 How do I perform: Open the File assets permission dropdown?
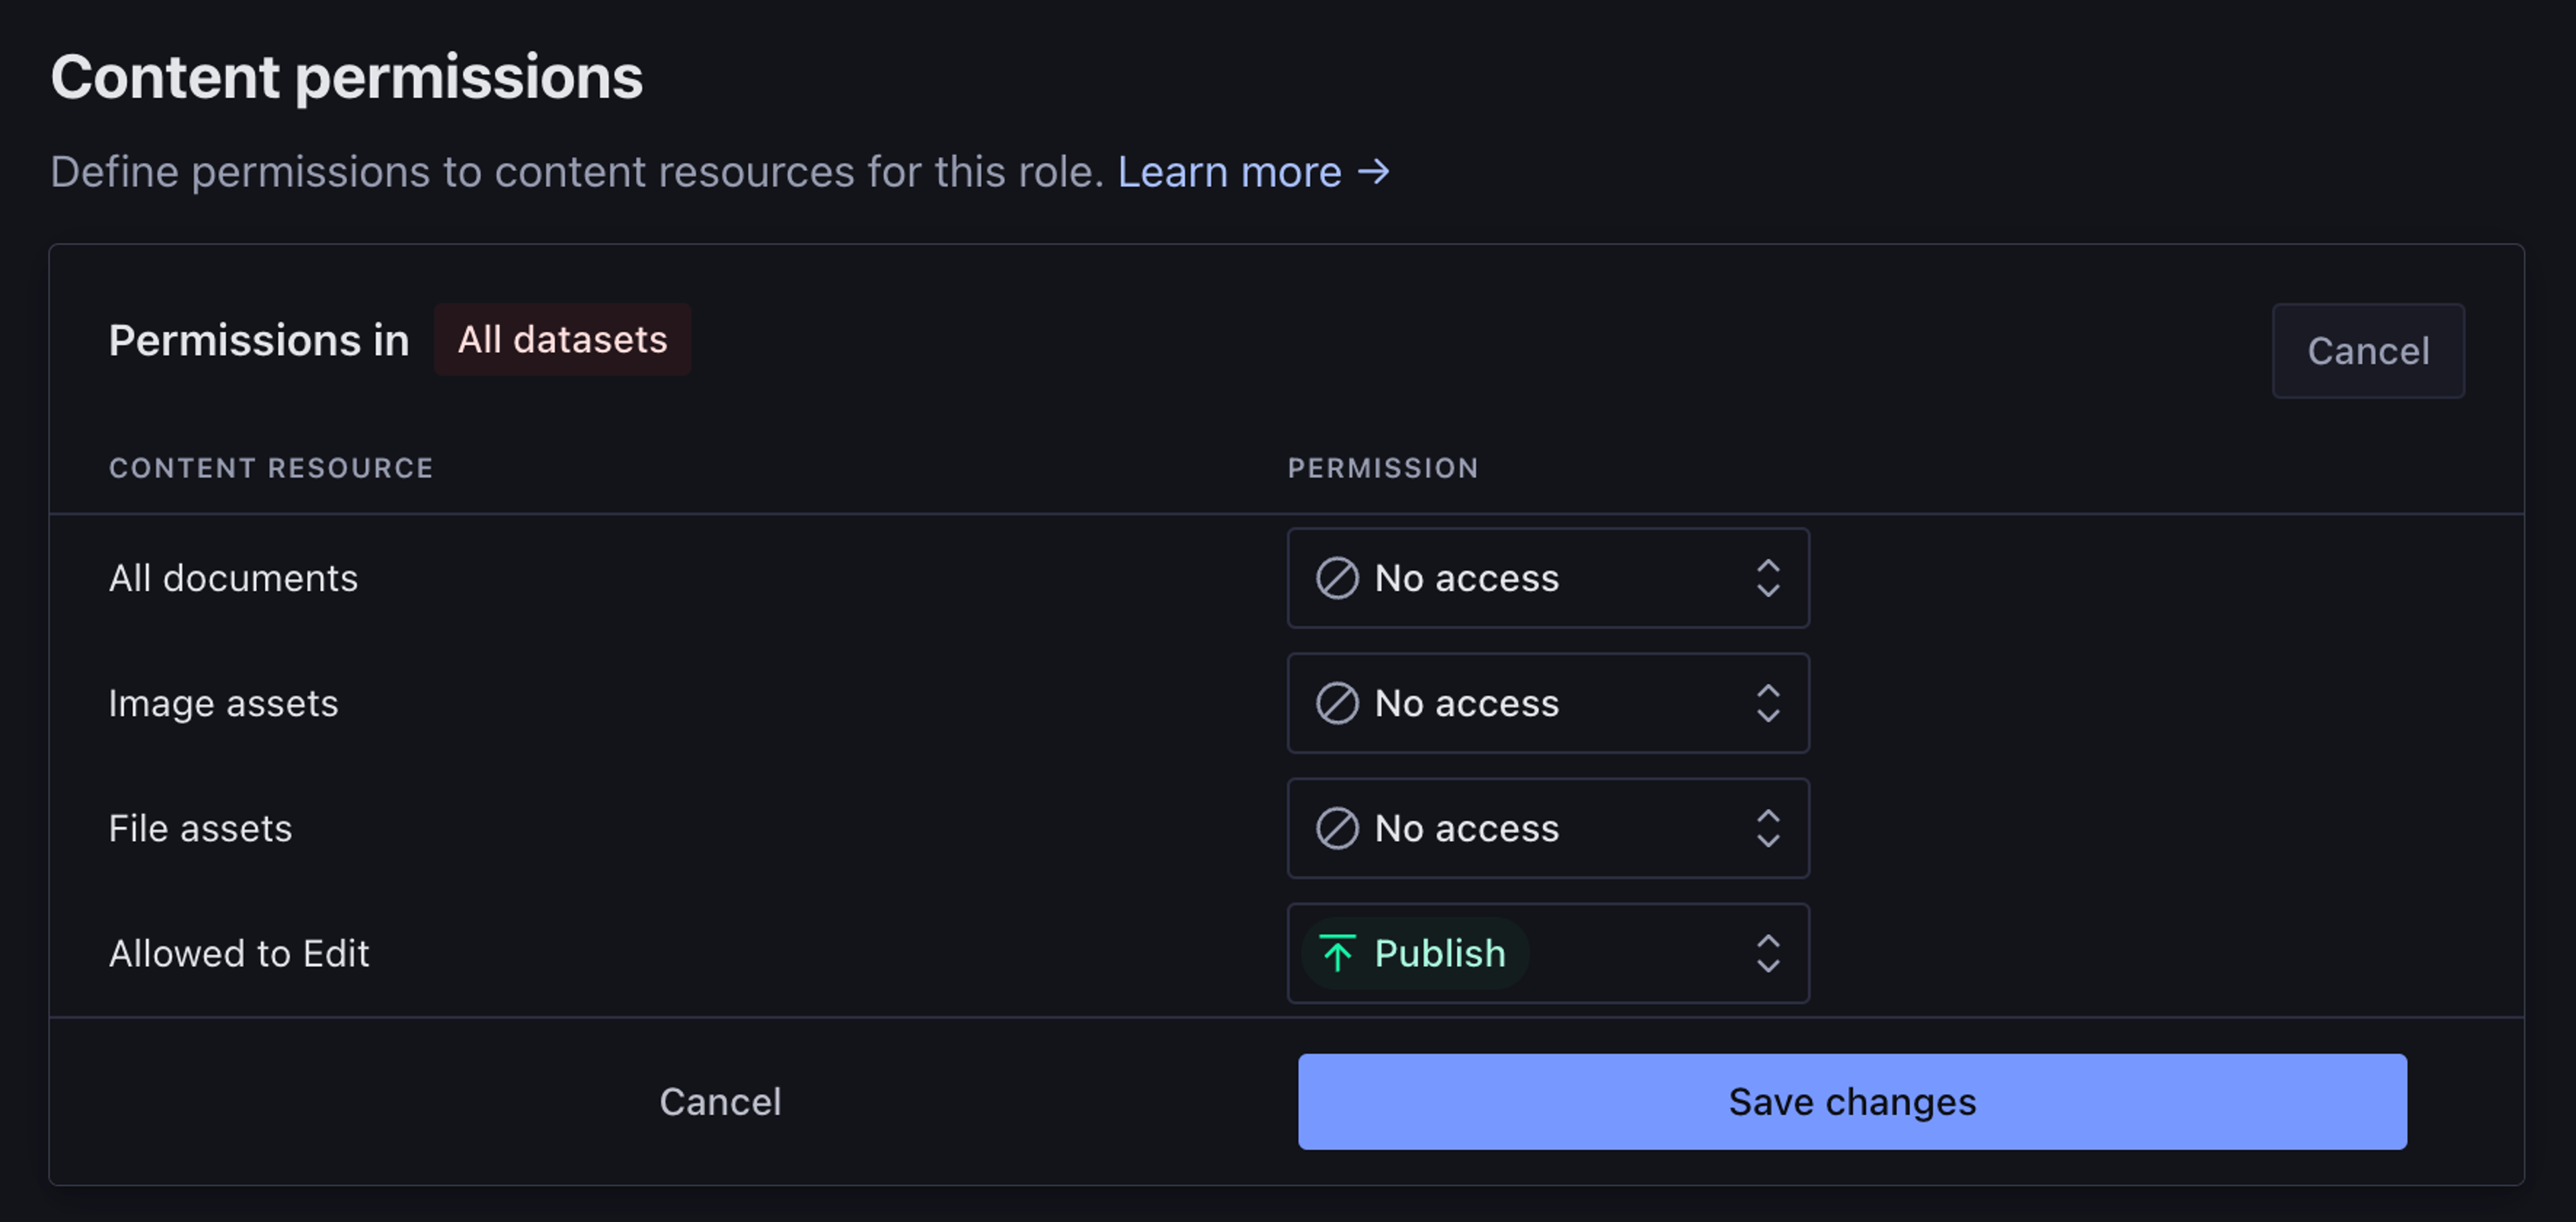pos(1547,828)
